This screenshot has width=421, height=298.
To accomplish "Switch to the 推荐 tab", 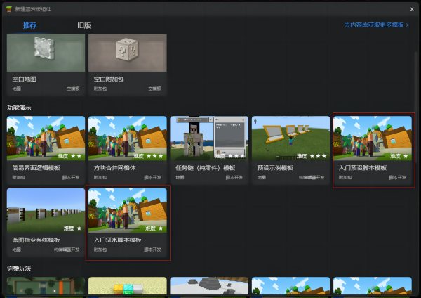I will (29, 25).
